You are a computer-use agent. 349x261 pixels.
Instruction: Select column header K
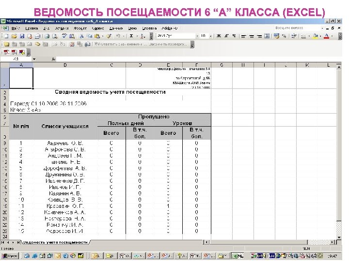click(307, 65)
